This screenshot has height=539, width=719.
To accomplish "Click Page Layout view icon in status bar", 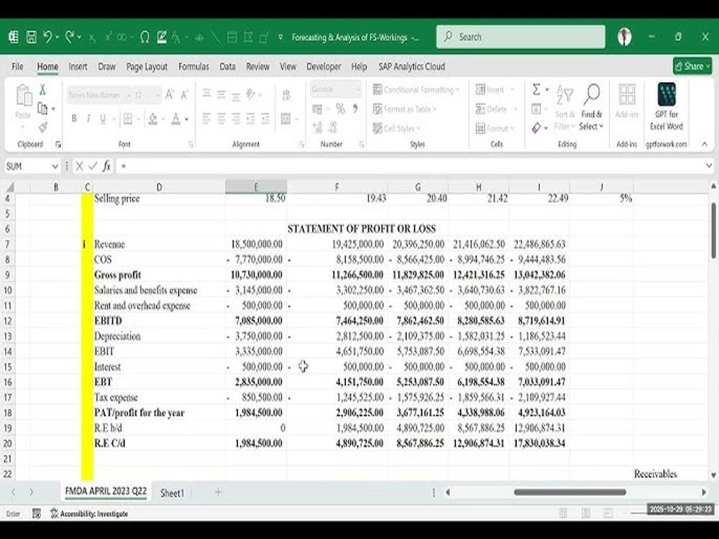I will click(585, 513).
